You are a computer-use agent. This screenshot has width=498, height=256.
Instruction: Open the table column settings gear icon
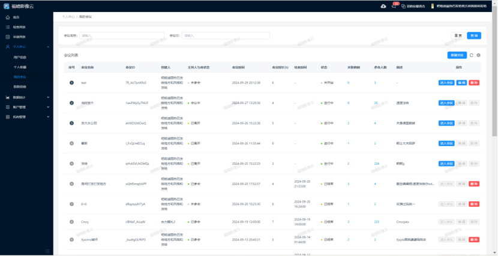tap(479, 55)
